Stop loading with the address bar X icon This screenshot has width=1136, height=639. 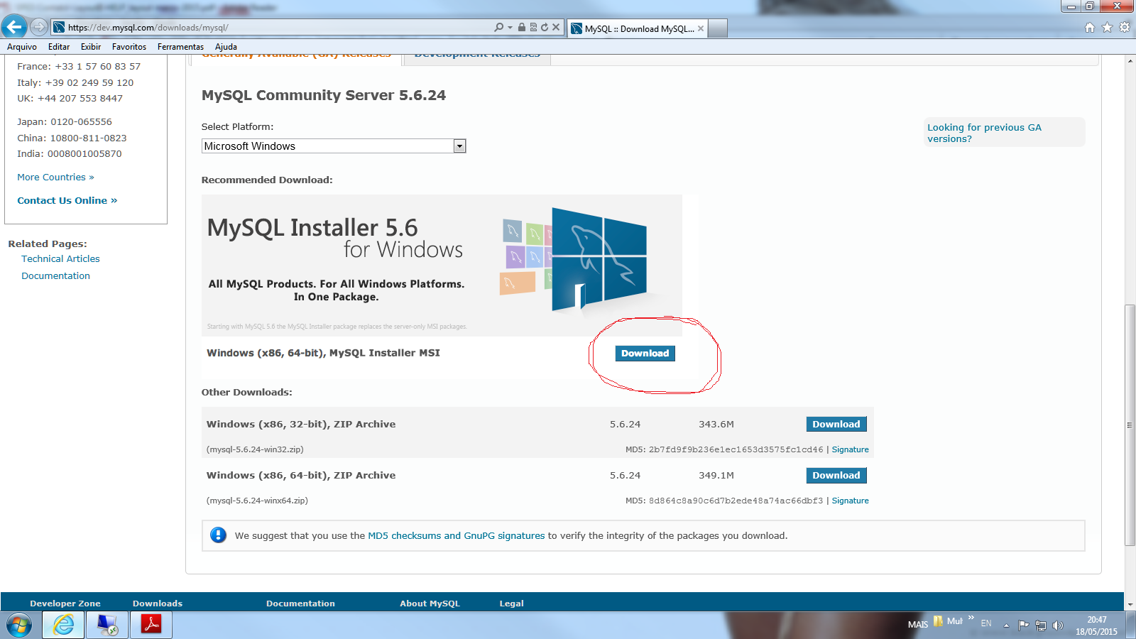[556, 27]
